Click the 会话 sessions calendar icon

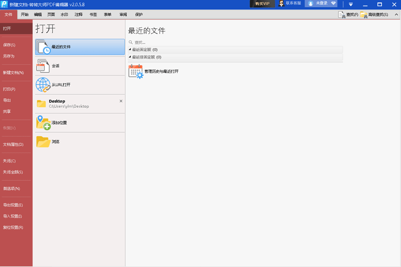click(43, 66)
